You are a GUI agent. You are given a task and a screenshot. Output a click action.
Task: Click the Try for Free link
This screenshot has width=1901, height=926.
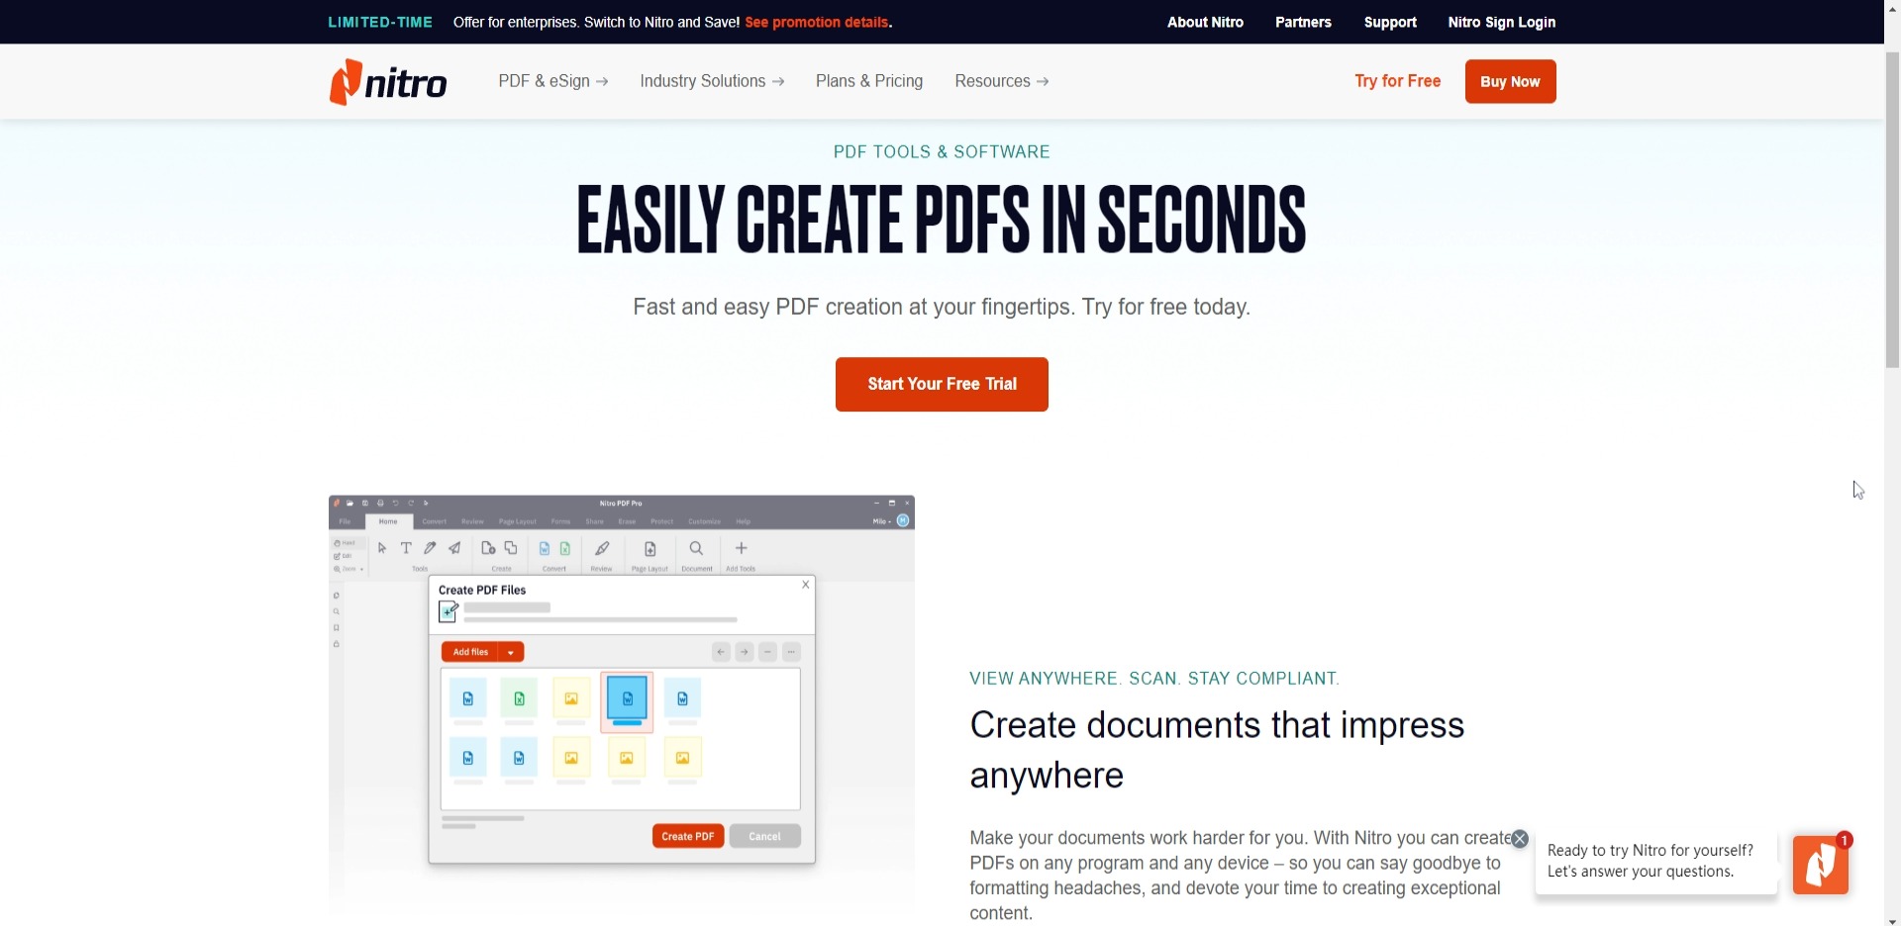point(1397,81)
